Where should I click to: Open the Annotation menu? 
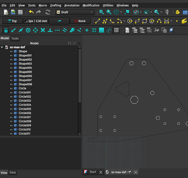[72, 5]
